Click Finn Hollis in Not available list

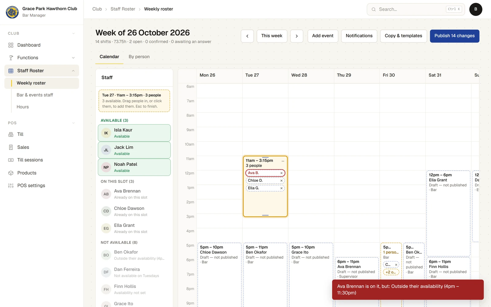click(134, 290)
